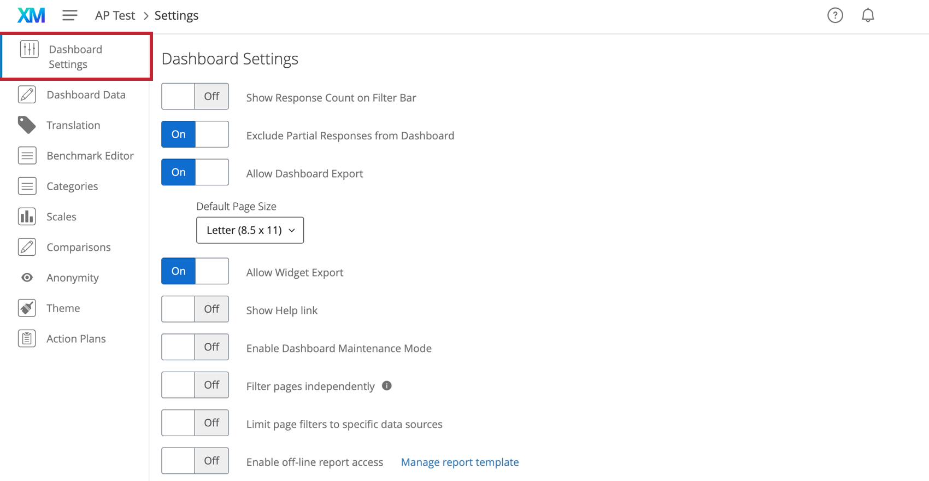Click the Translation tag icon

click(27, 125)
